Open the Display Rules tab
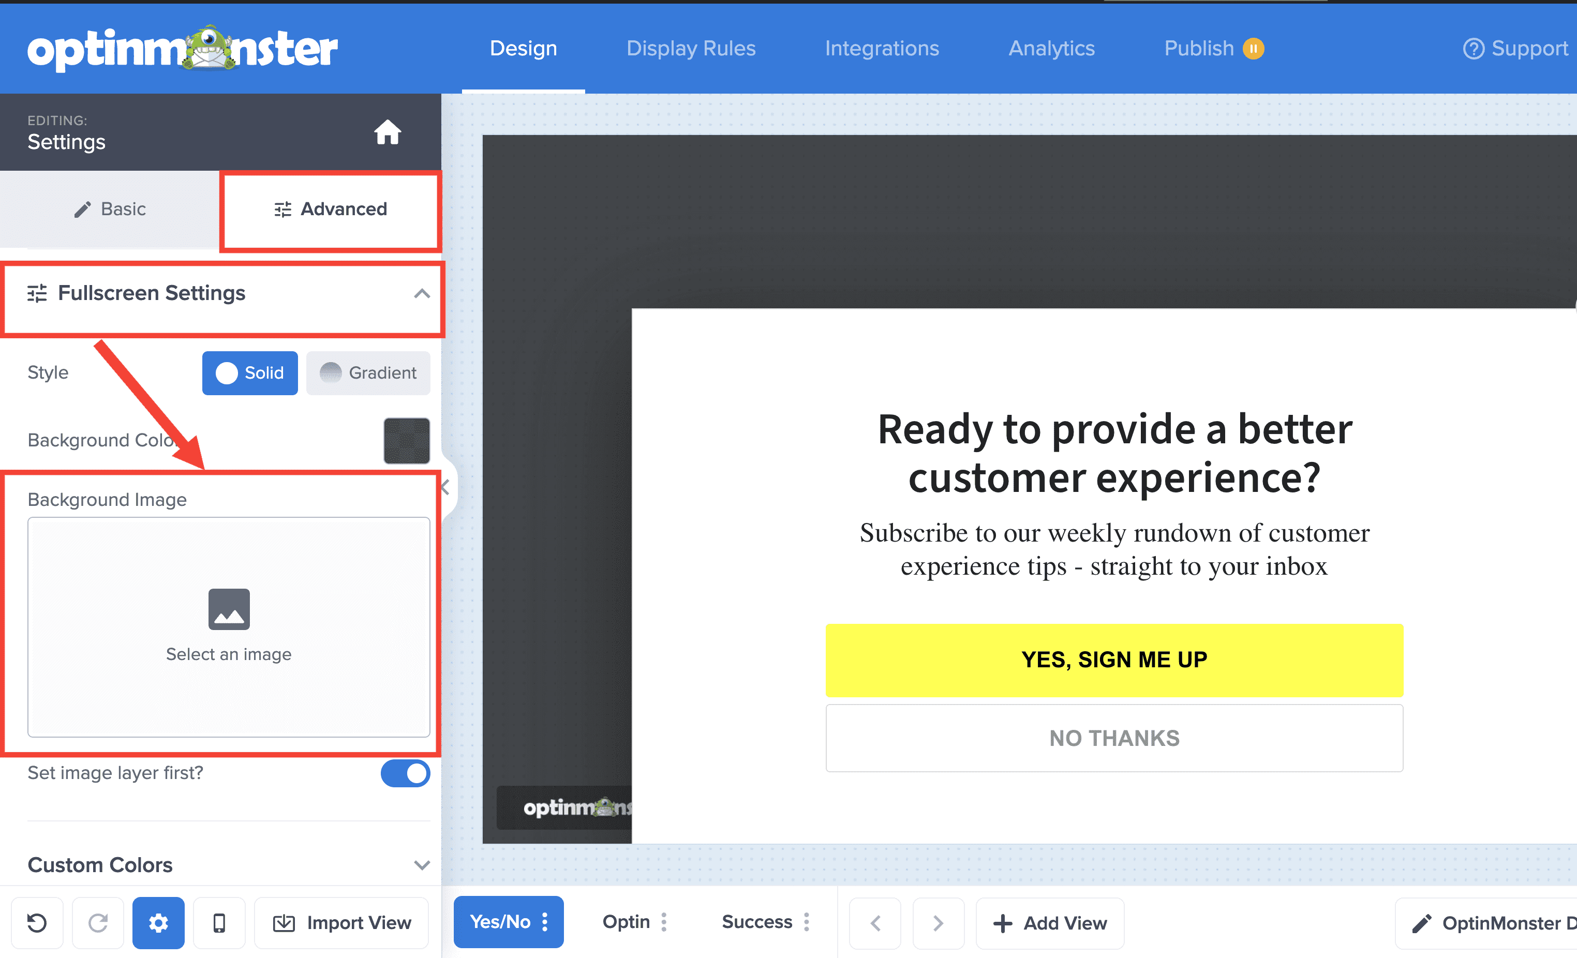 (691, 49)
